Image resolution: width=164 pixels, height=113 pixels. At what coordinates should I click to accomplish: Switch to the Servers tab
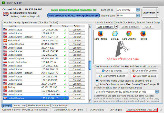pos(7,106)
